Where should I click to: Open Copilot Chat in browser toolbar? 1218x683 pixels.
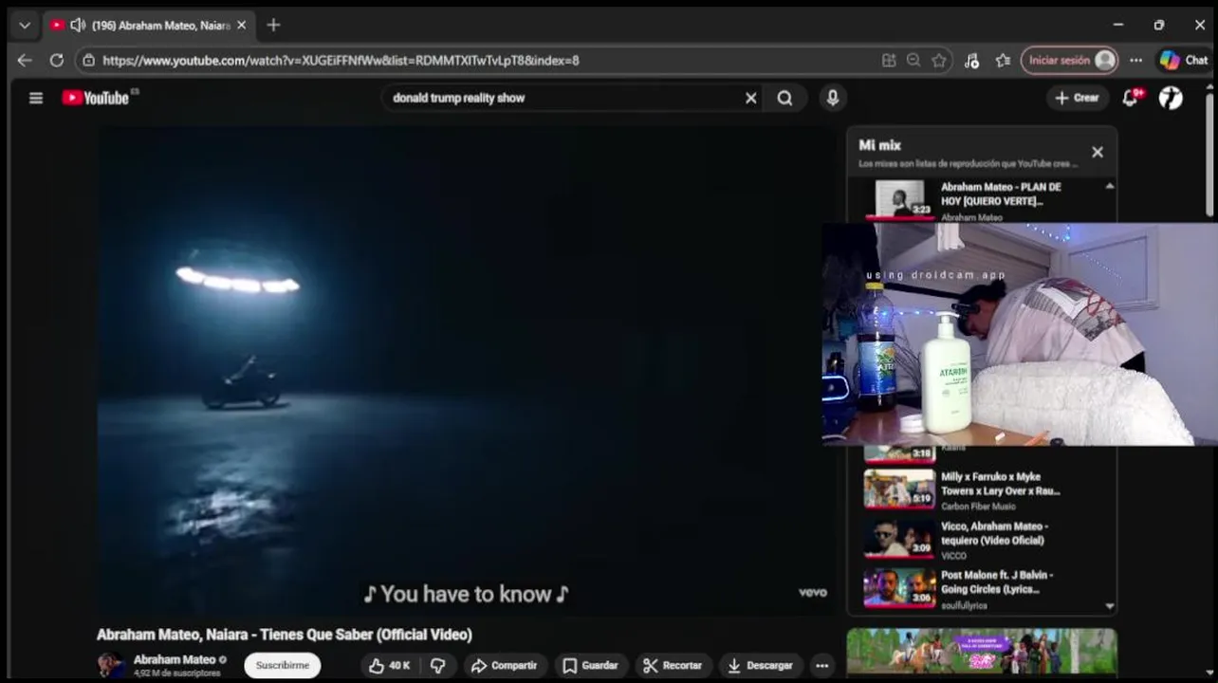pyautogui.click(x=1184, y=60)
